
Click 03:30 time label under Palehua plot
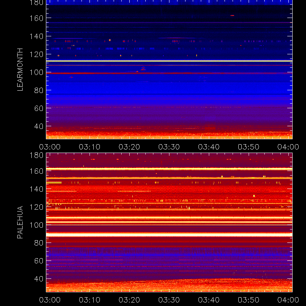click(x=169, y=300)
